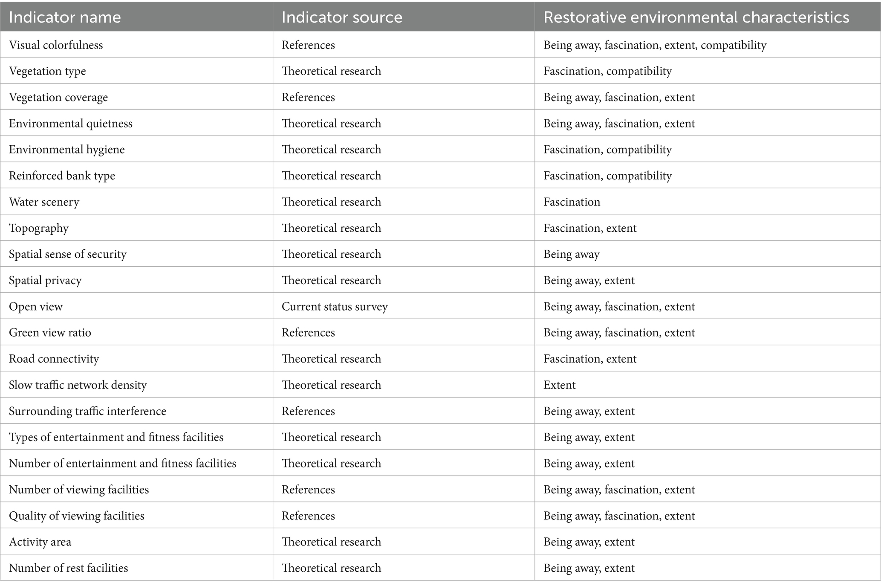Click the 'Spatial sense of security' cell
Viewport: 881px width, 588px height.
pyautogui.click(x=68, y=254)
